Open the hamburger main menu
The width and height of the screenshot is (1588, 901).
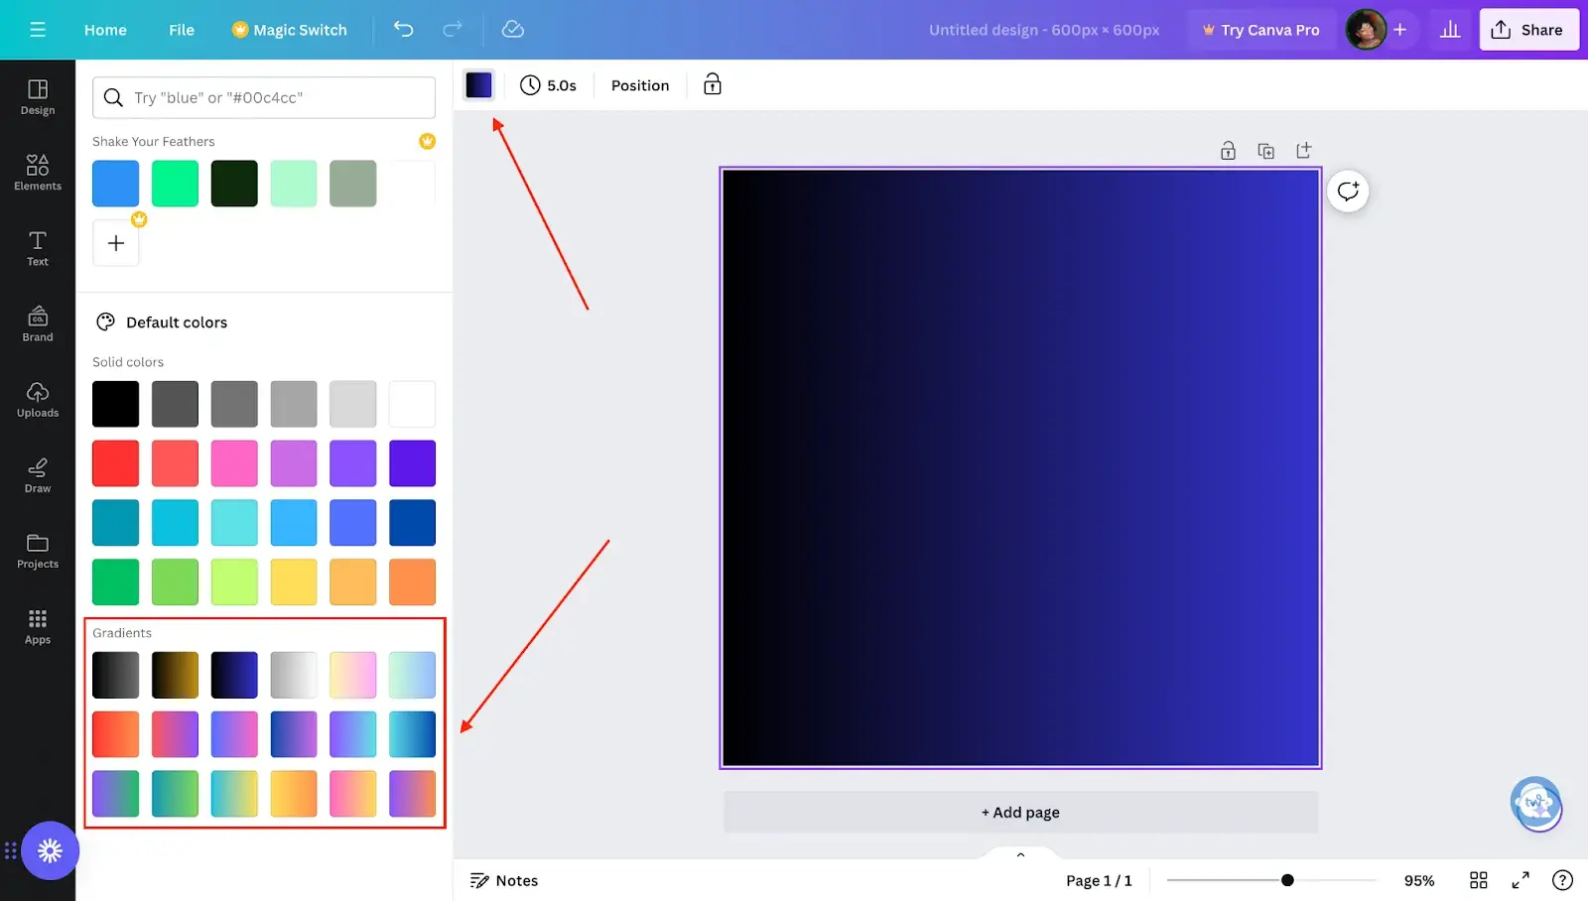coord(38,30)
